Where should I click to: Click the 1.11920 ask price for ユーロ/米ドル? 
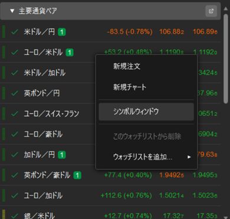[x=205, y=52]
